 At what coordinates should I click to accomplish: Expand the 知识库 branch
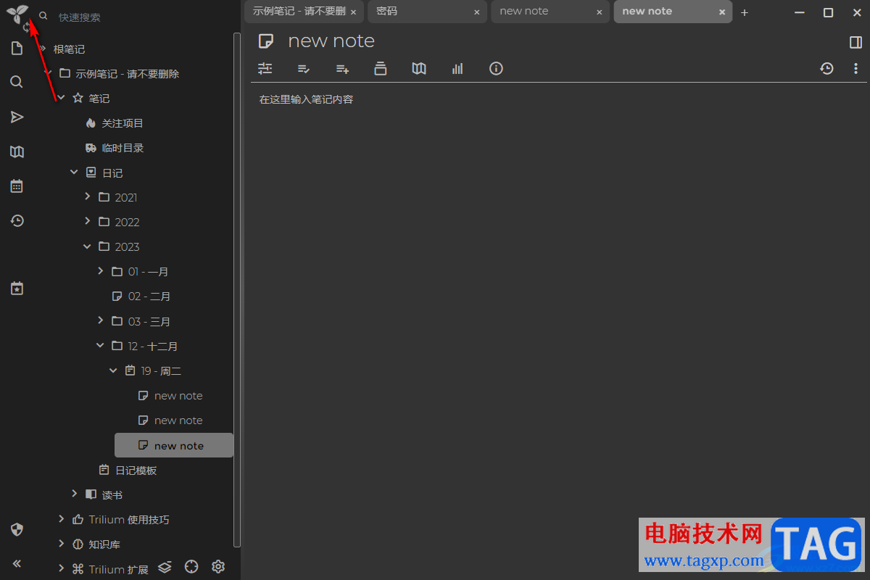click(61, 544)
